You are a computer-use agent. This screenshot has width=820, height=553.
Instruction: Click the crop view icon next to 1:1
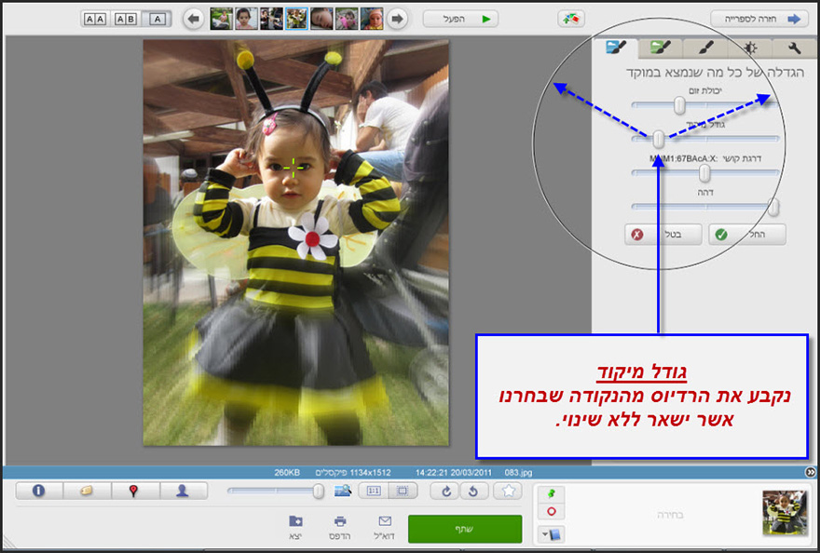coord(403,492)
